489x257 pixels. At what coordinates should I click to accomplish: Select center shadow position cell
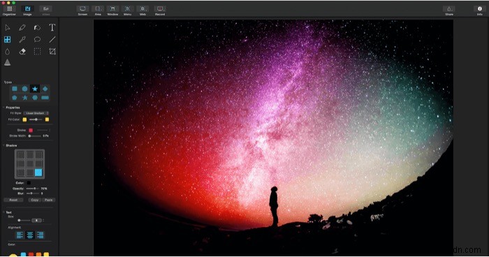[x=29, y=163]
